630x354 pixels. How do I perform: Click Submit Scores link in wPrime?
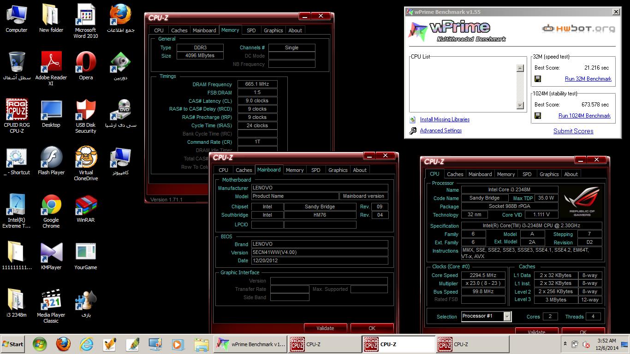573,131
